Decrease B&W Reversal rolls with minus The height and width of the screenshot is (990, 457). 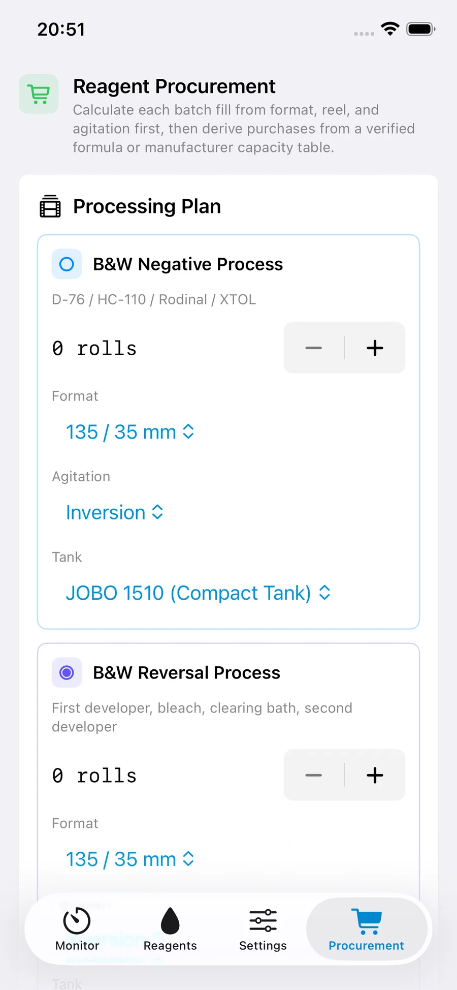314,776
